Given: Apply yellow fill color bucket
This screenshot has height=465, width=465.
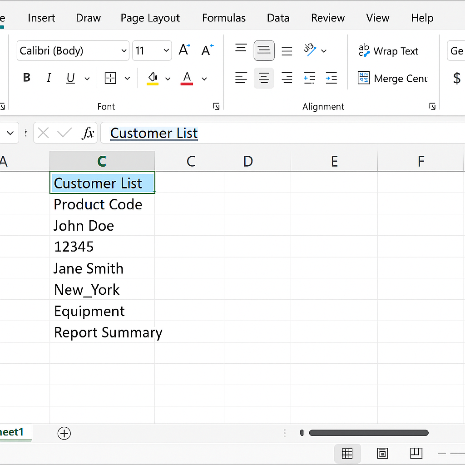Looking at the screenshot, I should coord(153,78).
